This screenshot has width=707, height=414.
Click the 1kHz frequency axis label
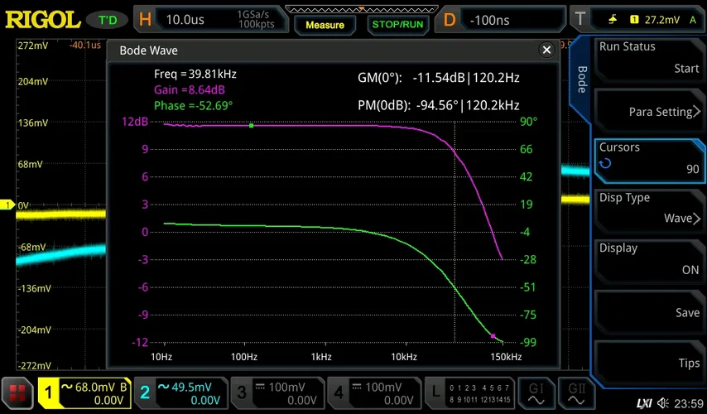[x=321, y=357]
